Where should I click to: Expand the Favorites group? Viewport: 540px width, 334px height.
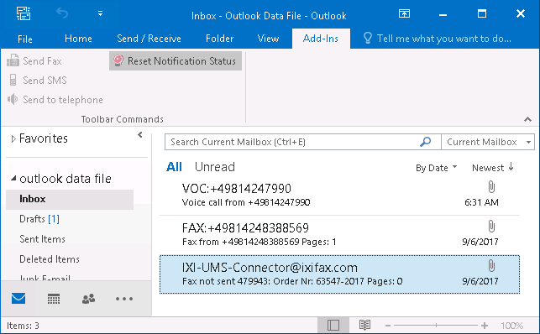[13, 139]
